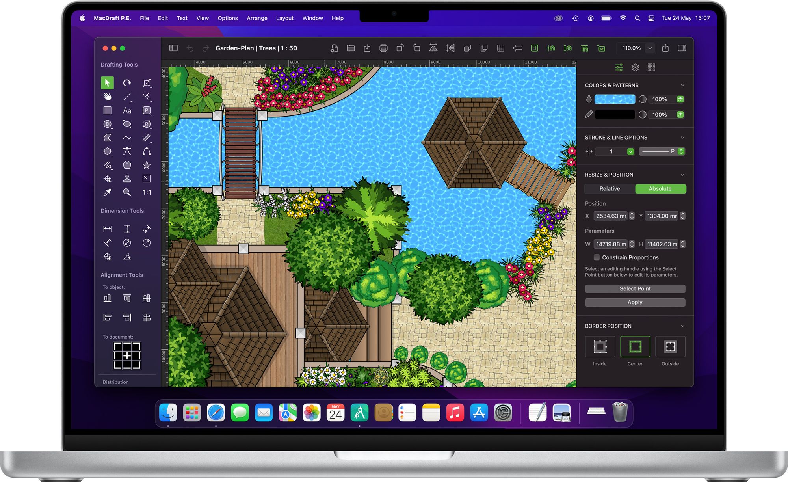The height and width of the screenshot is (482, 788).
Task: Click the horizontal dimension tool
Action: click(107, 229)
